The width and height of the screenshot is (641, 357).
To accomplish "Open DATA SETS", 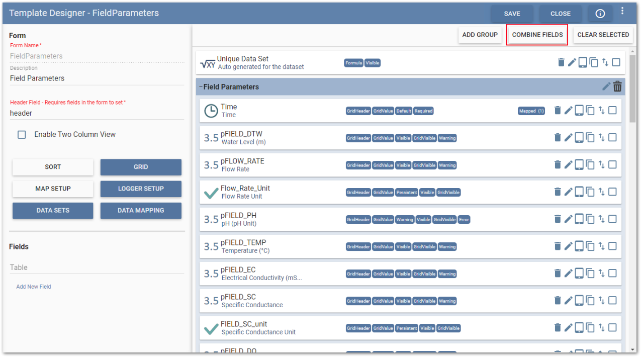I will pos(53,210).
